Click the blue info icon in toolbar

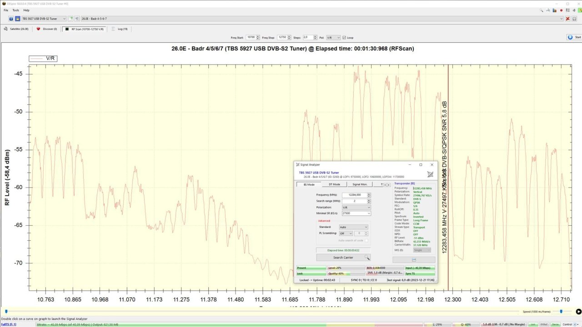pyautogui.click(x=11, y=19)
